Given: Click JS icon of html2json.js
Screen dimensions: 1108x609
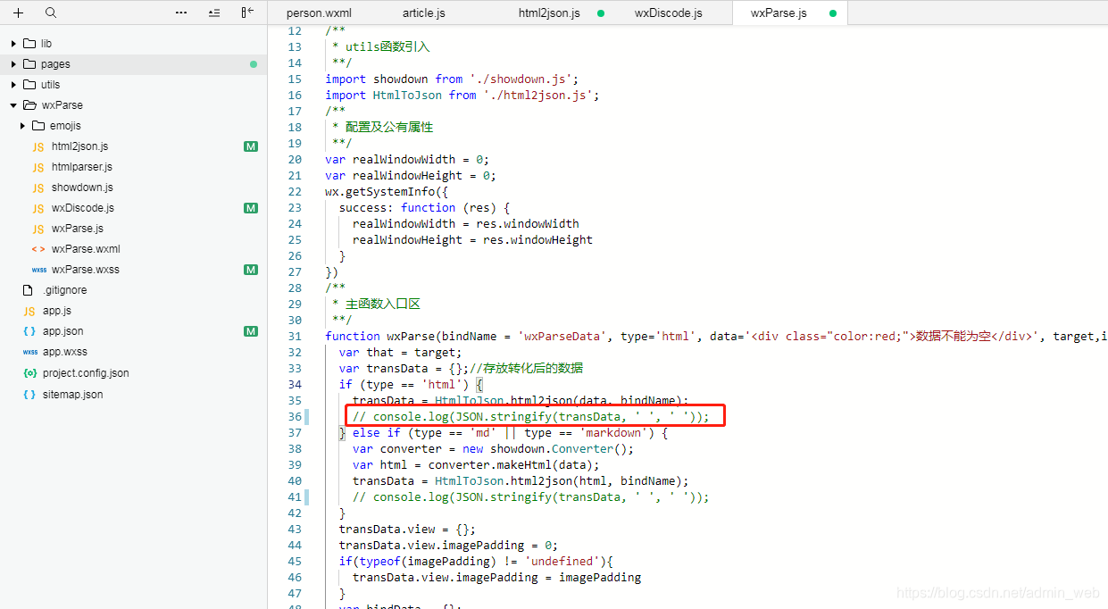Looking at the screenshot, I should (x=38, y=146).
